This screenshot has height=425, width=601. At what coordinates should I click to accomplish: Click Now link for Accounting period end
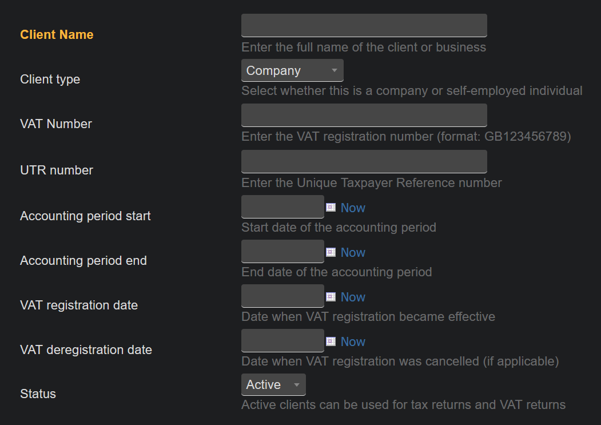353,252
